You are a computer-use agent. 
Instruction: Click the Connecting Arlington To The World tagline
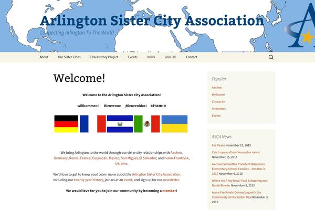point(77,33)
